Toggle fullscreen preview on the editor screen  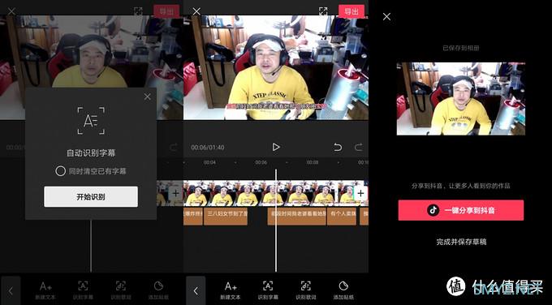pyautogui.click(x=323, y=11)
